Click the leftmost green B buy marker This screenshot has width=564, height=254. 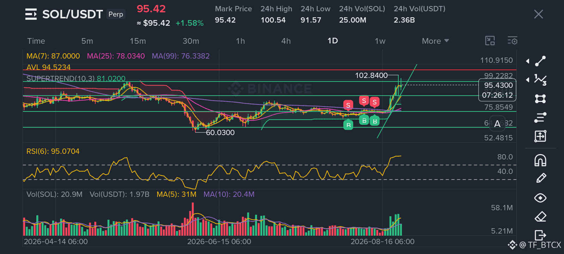point(348,125)
